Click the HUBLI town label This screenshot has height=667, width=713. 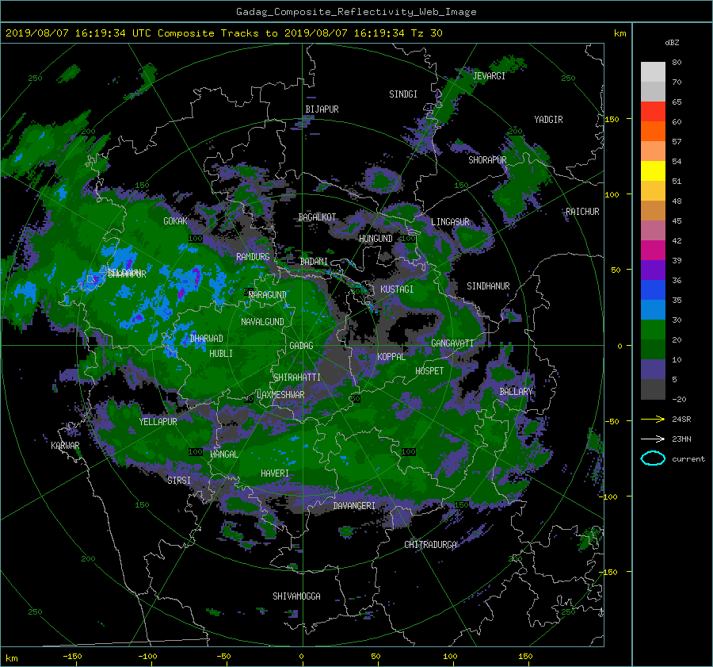[221, 353]
